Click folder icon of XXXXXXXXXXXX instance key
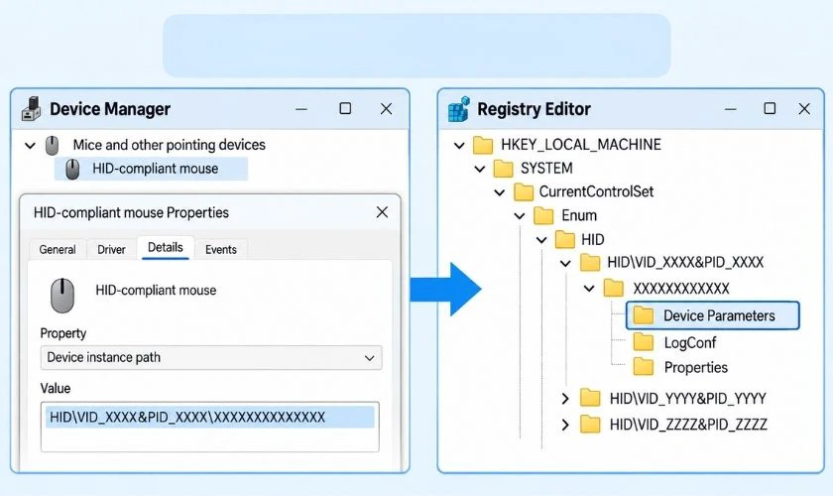Viewport: 833px width, 496px height. (614, 289)
